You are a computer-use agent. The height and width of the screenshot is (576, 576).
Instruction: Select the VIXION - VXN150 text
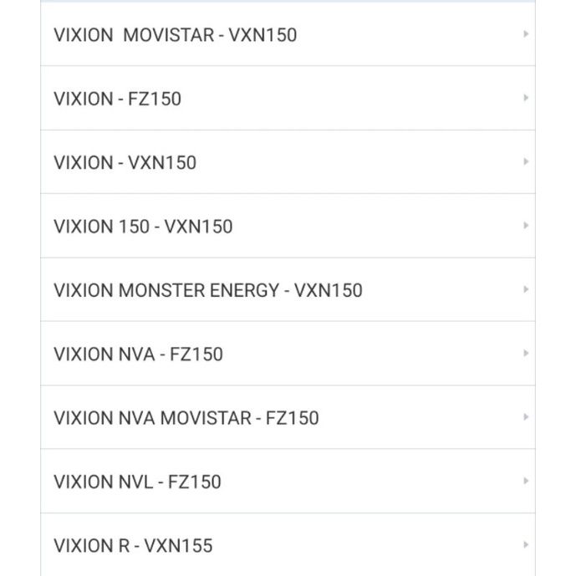click(x=125, y=162)
